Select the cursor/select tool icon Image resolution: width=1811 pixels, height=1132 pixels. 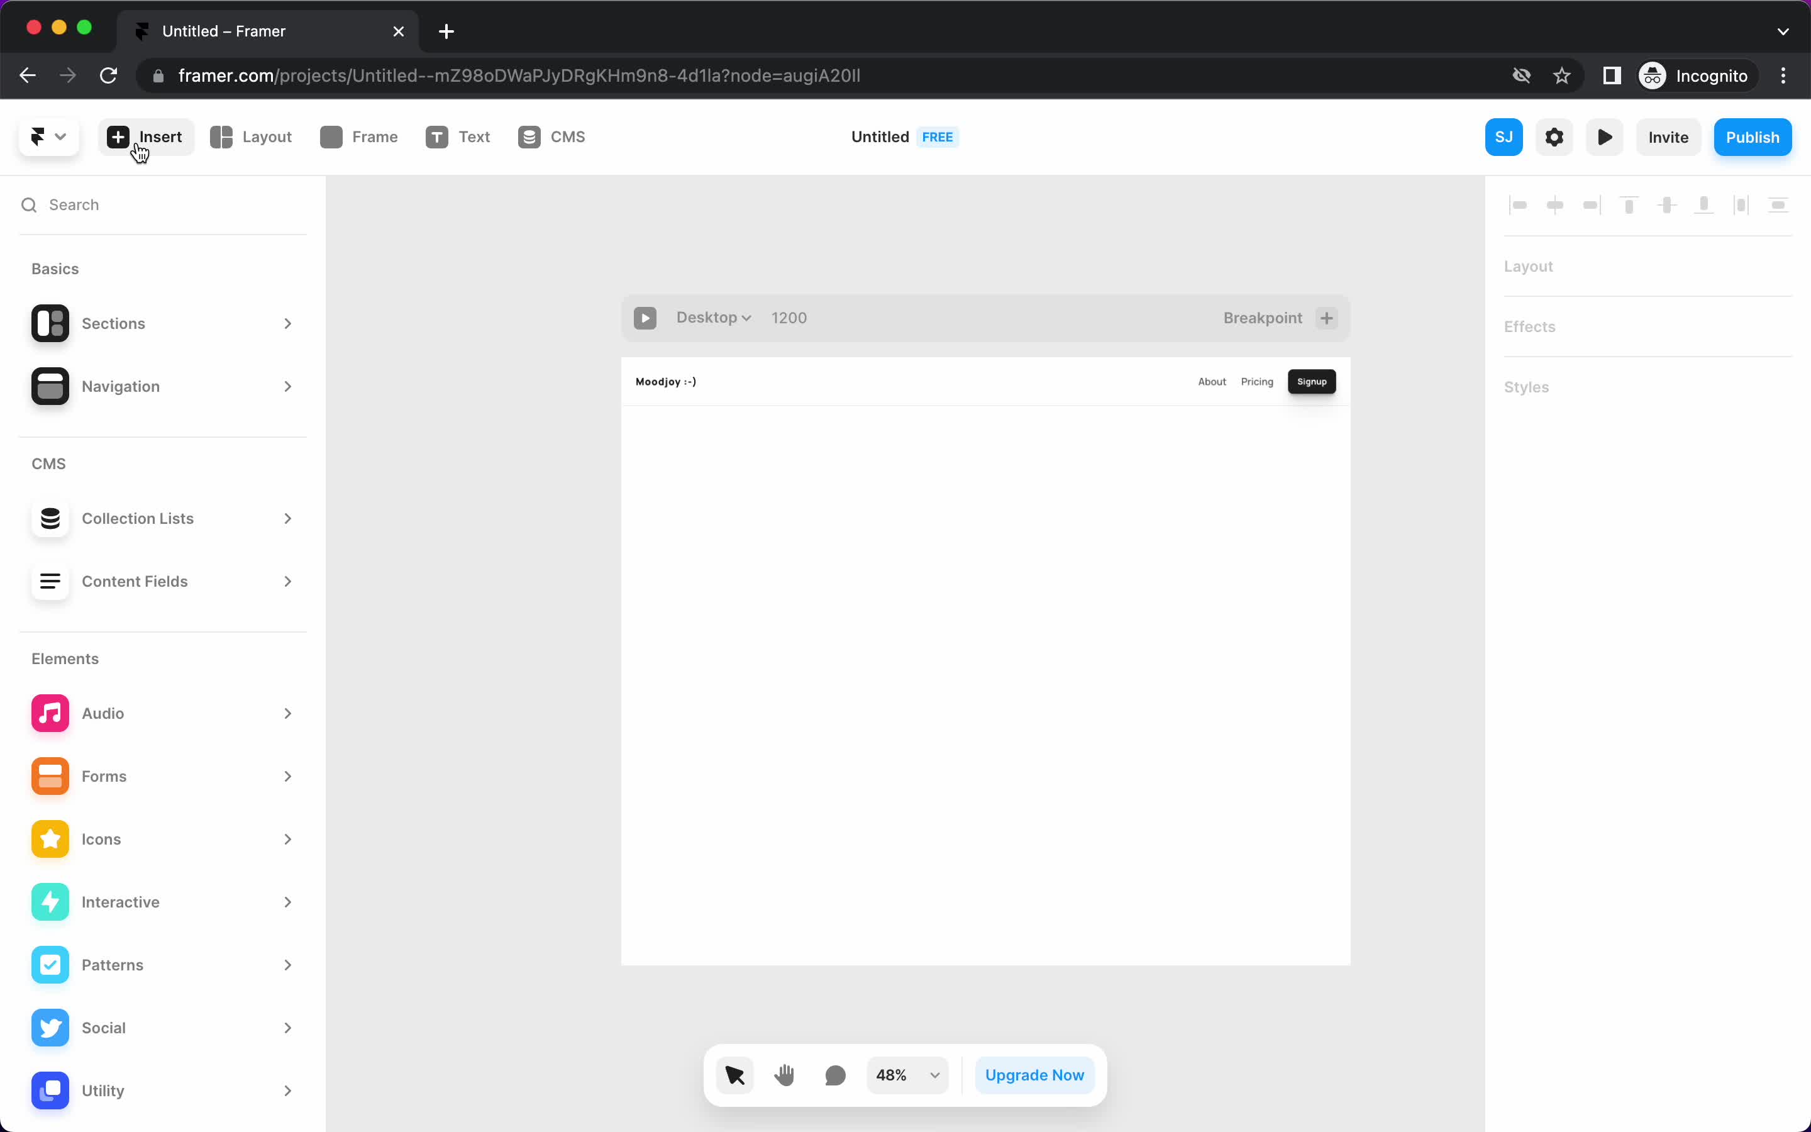point(734,1075)
